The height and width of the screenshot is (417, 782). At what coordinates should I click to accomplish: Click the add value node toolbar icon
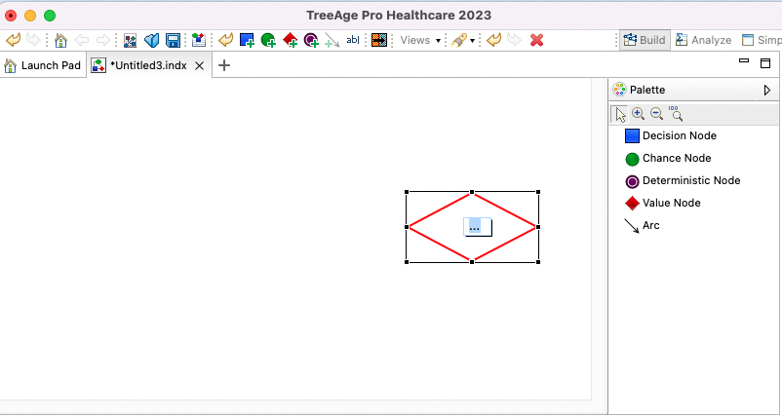[290, 40]
